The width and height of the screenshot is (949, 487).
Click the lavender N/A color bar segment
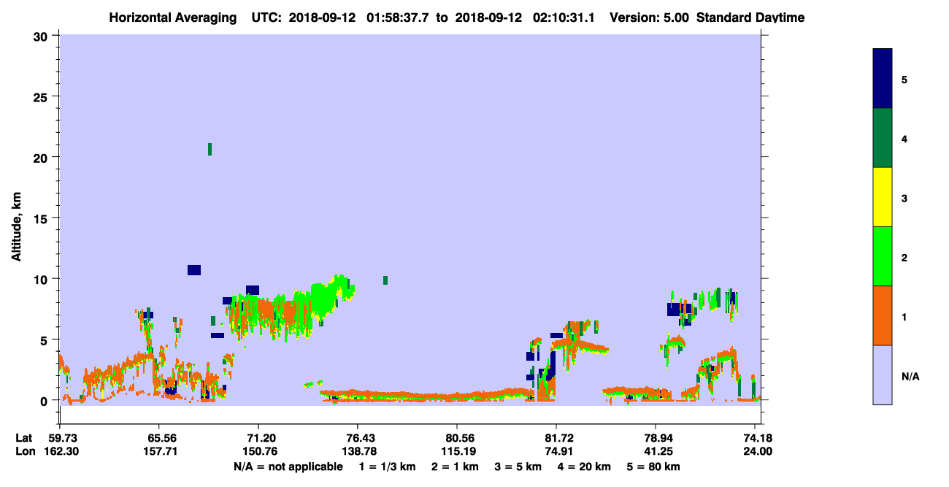[883, 375]
